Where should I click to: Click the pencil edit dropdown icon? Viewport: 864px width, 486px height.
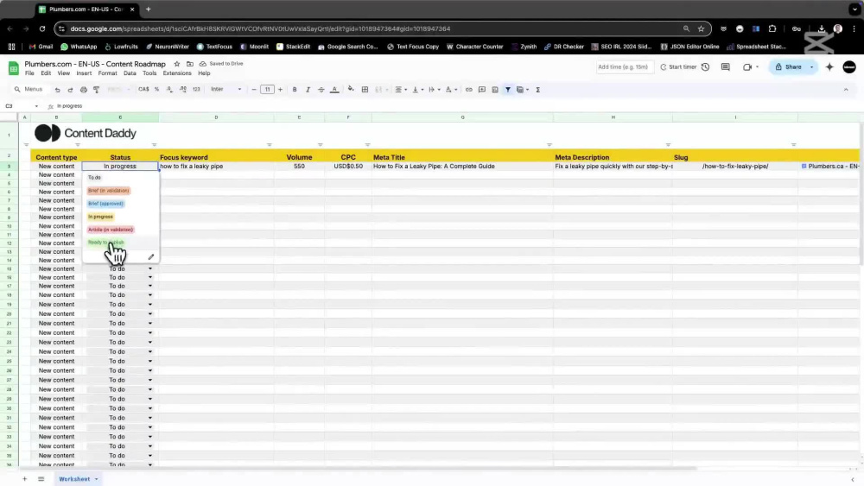click(x=151, y=257)
